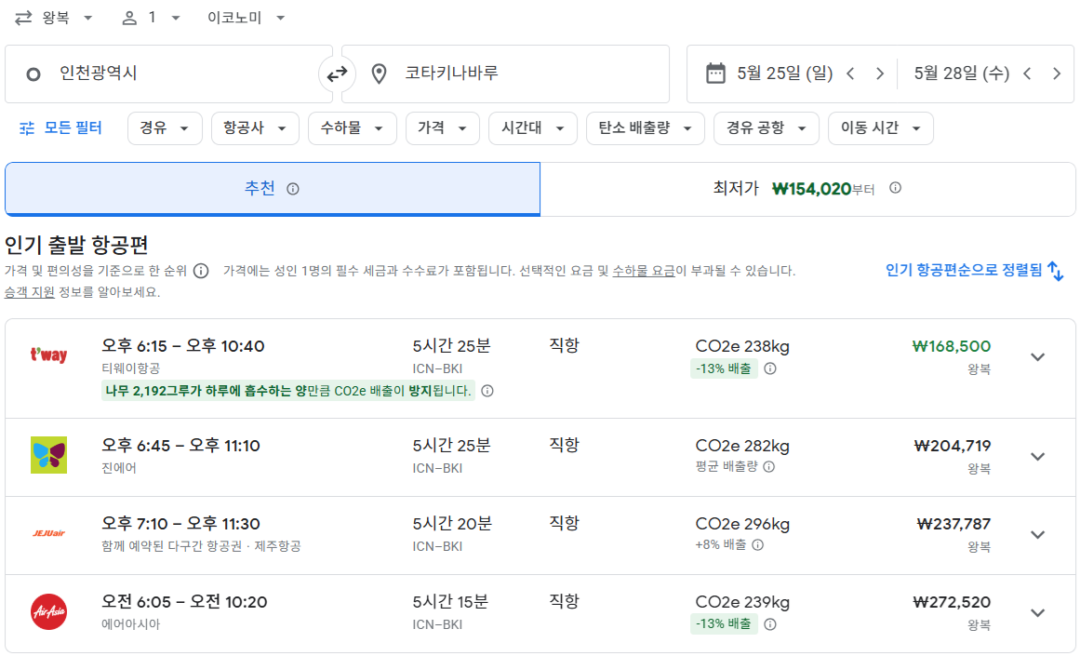Image resolution: width=1080 pixels, height=656 pixels.
Task: Click the 티웨이항공 airline name
Action: 131,368
